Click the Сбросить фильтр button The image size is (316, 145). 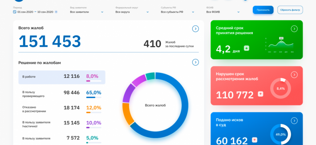point(290,10)
